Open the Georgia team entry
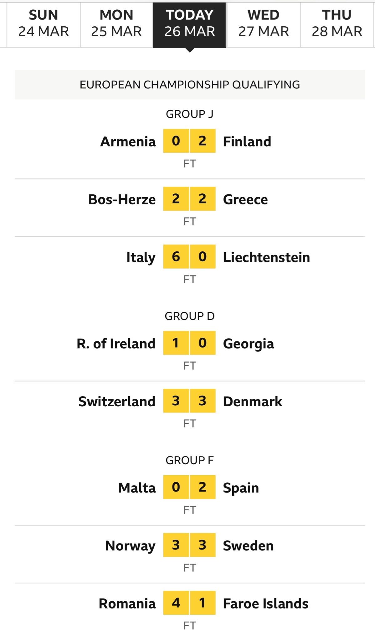Screen dimensions: 375x642 (x=249, y=344)
